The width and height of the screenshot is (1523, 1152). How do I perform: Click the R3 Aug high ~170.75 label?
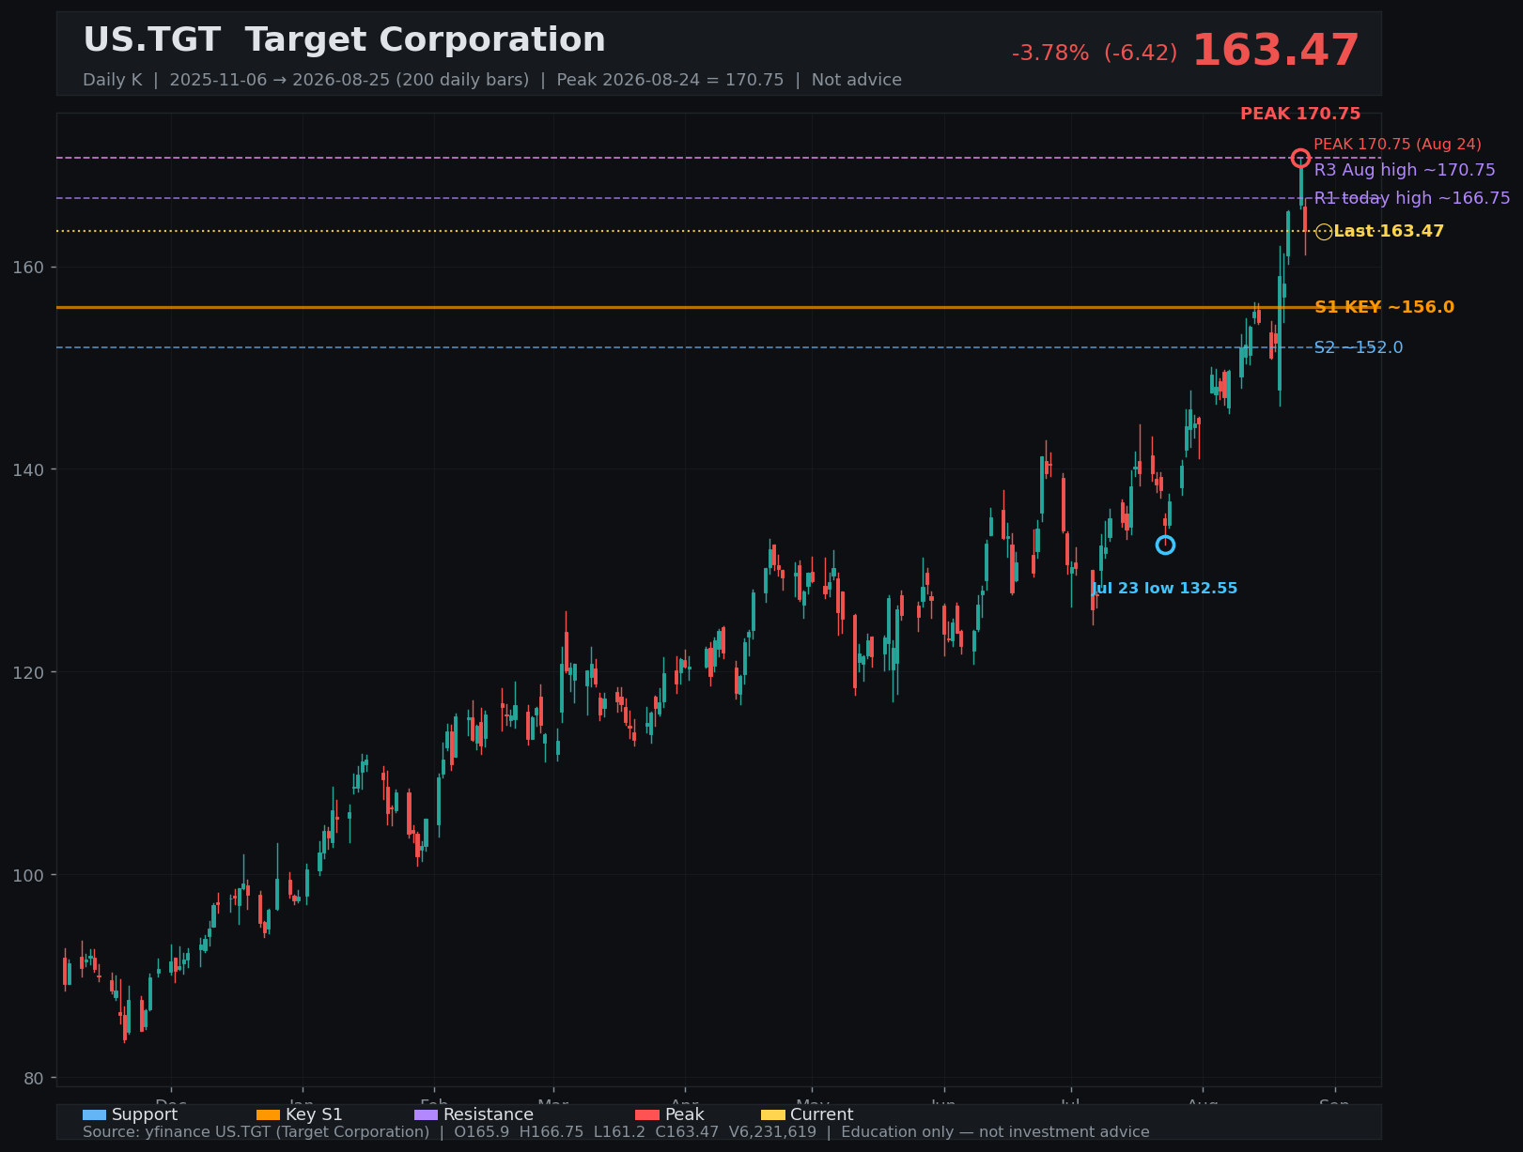1405,170
